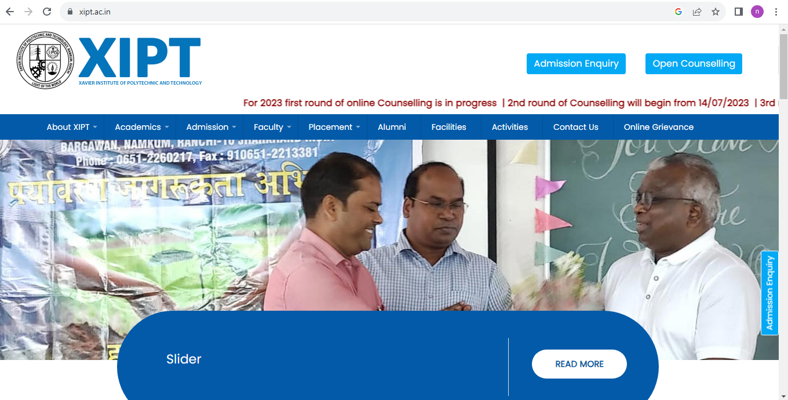Click the Open Counselling button
This screenshot has height=400, width=788.
694,64
